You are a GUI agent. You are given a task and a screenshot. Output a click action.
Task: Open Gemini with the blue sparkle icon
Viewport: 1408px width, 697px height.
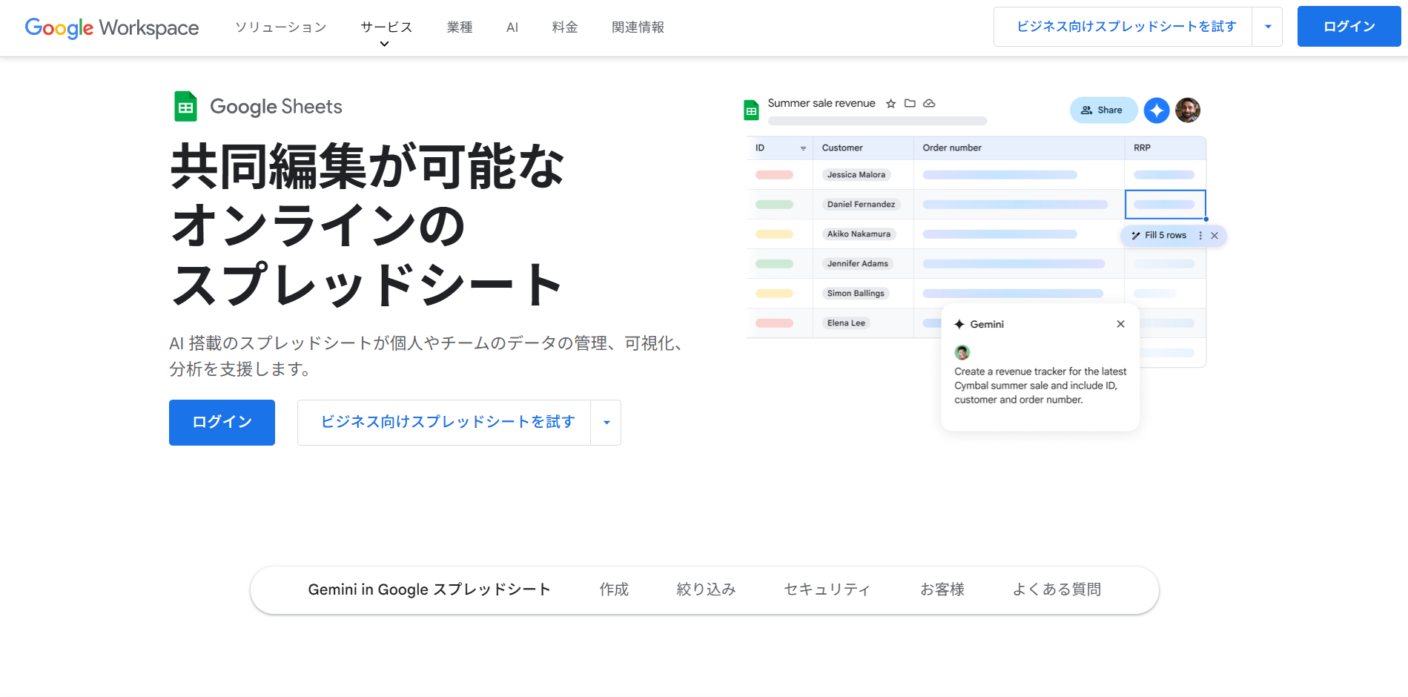(1156, 110)
